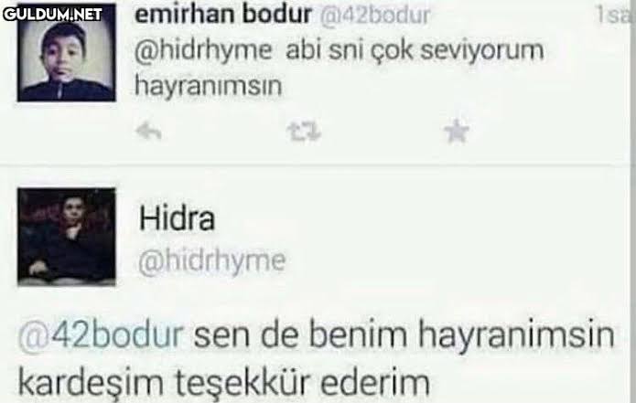Click the word 'hayranımsın' in first tweet
636x403 pixels.
pyautogui.click(x=208, y=86)
